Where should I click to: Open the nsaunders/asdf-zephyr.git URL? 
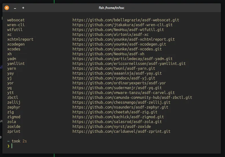tap(120, 107)
